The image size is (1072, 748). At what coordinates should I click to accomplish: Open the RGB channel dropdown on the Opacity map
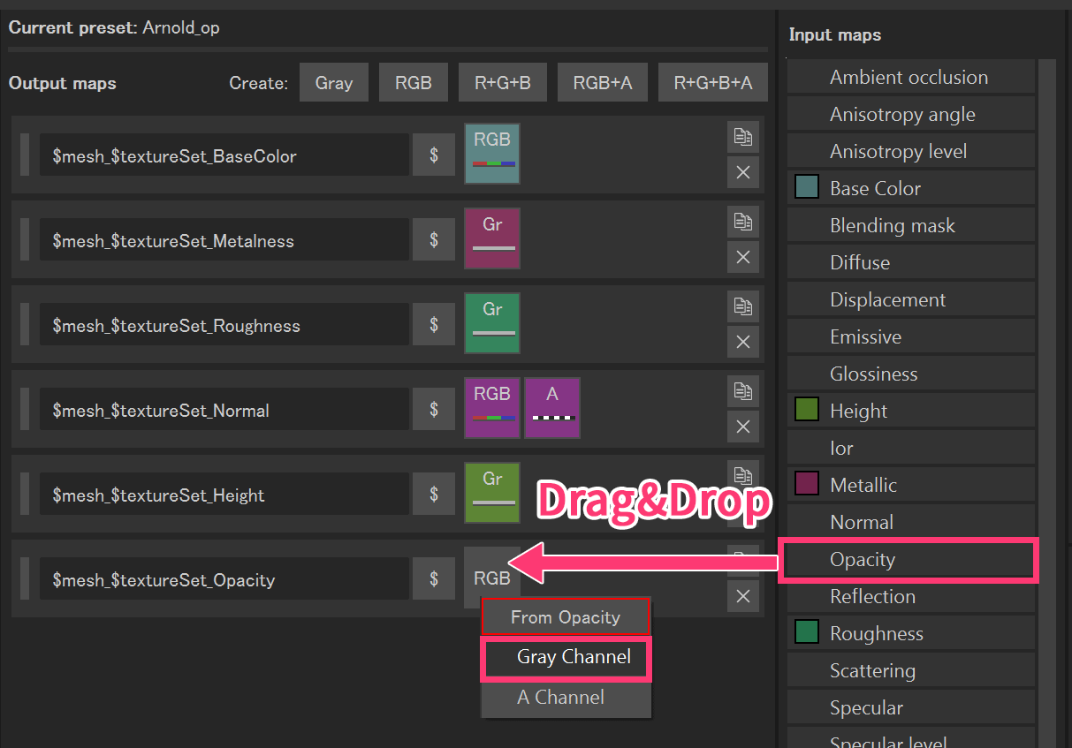(492, 578)
